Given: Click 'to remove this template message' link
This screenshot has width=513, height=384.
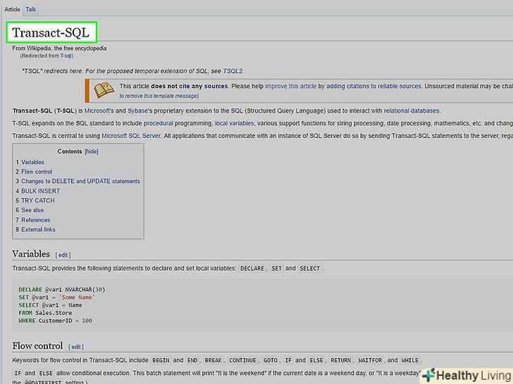Looking at the screenshot, I should point(159,96).
